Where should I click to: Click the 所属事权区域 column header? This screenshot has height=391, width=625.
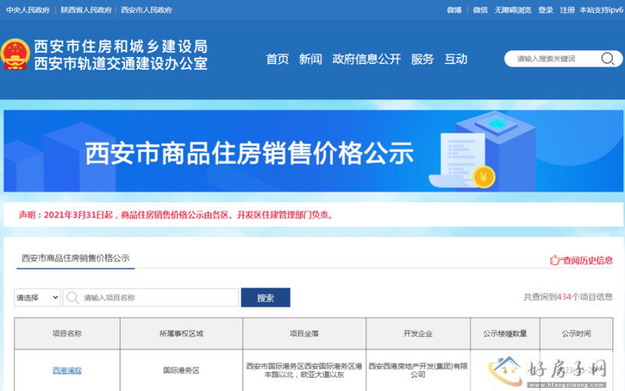181,334
